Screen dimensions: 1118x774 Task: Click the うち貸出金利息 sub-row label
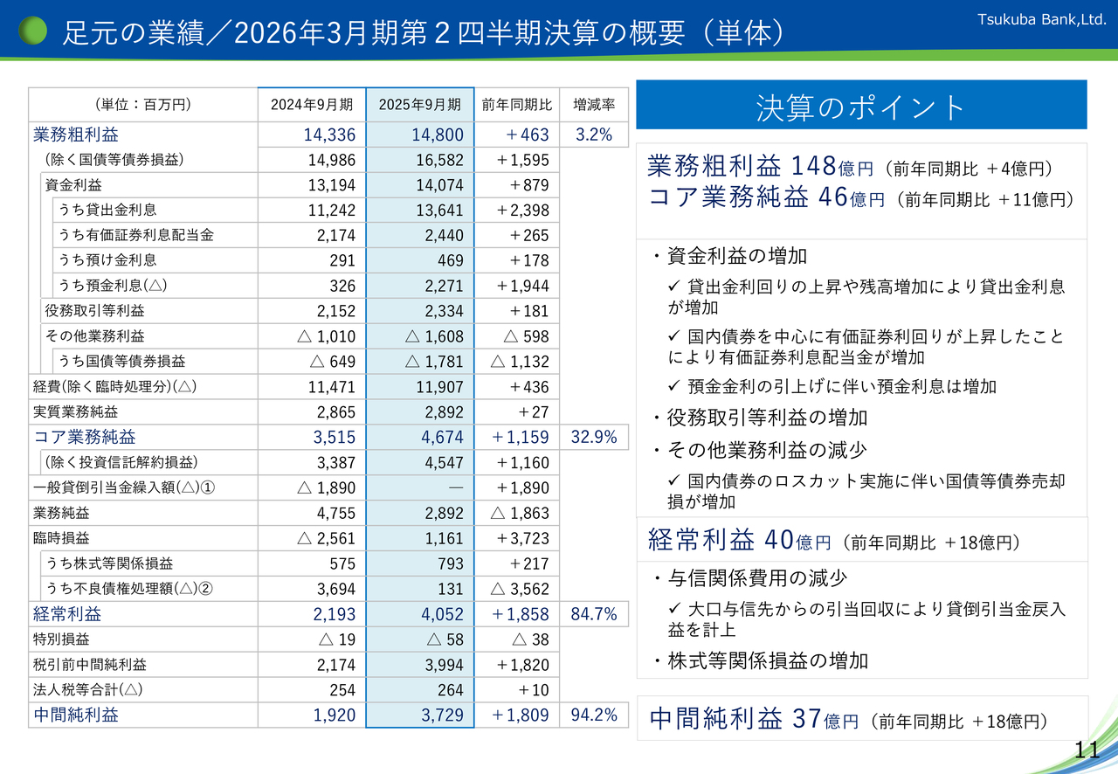pyautogui.click(x=107, y=210)
